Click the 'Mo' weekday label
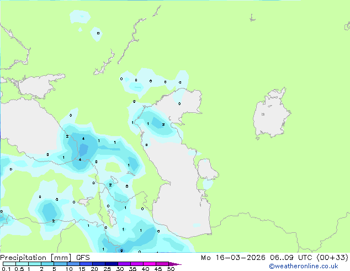The image size is (350, 271). click(x=205, y=258)
